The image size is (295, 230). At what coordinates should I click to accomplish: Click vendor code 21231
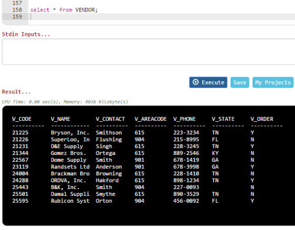pos(21,147)
